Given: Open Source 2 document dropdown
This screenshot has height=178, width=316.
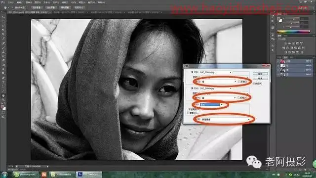Looking at the screenshot, I should pyautogui.click(x=216, y=89).
